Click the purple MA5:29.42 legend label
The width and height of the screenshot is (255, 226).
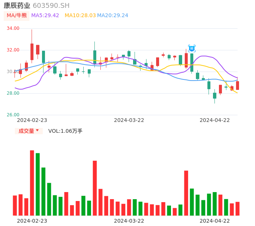(x=45, y=16)
